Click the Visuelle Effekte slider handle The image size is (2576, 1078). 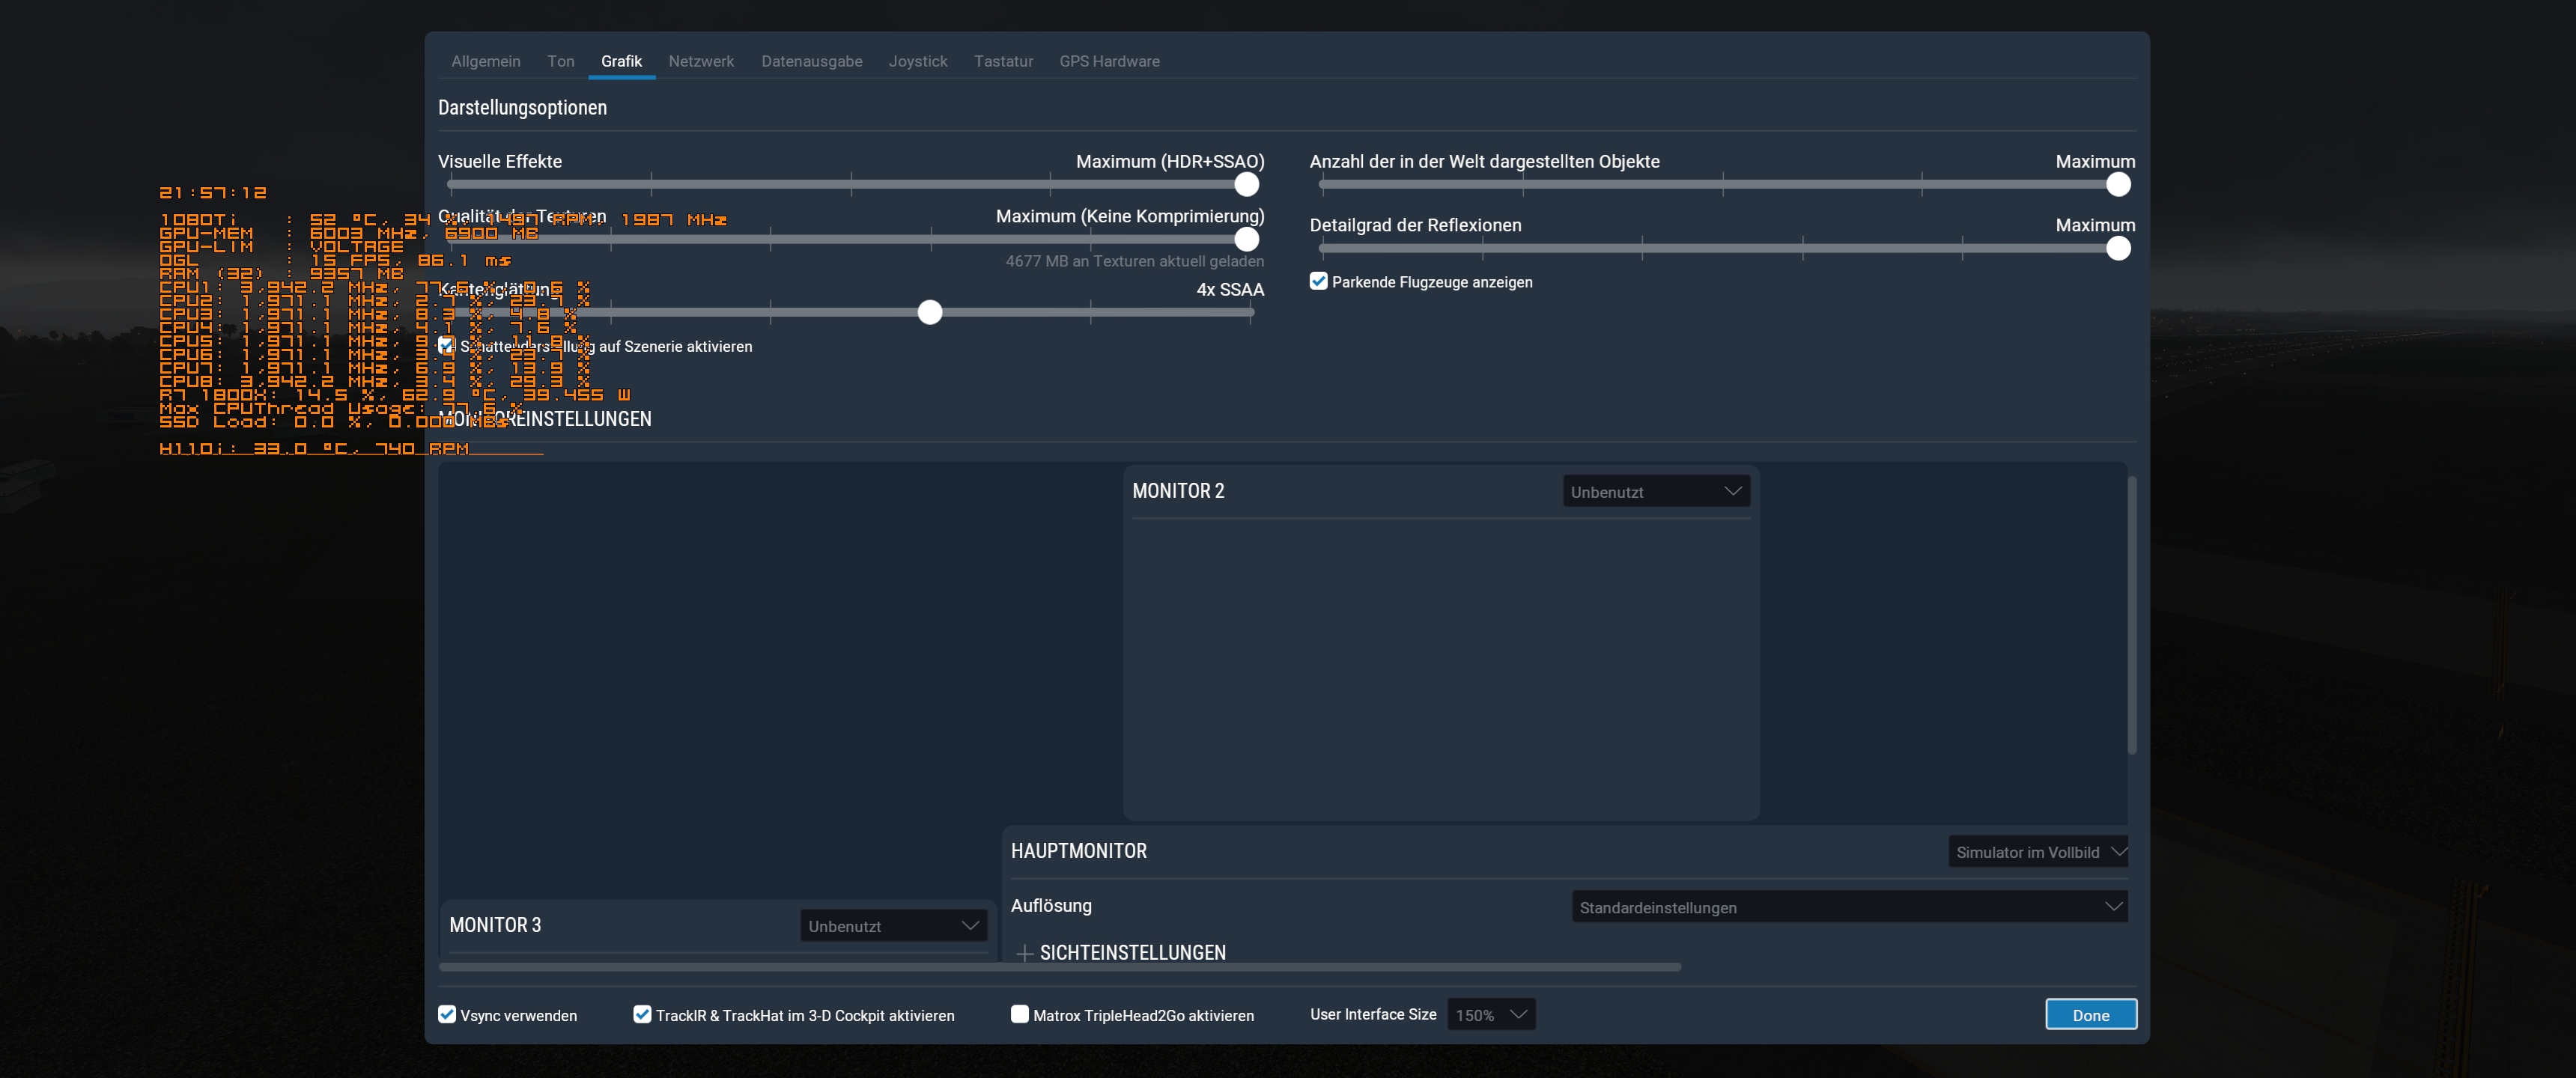[x=1246, y=184]
